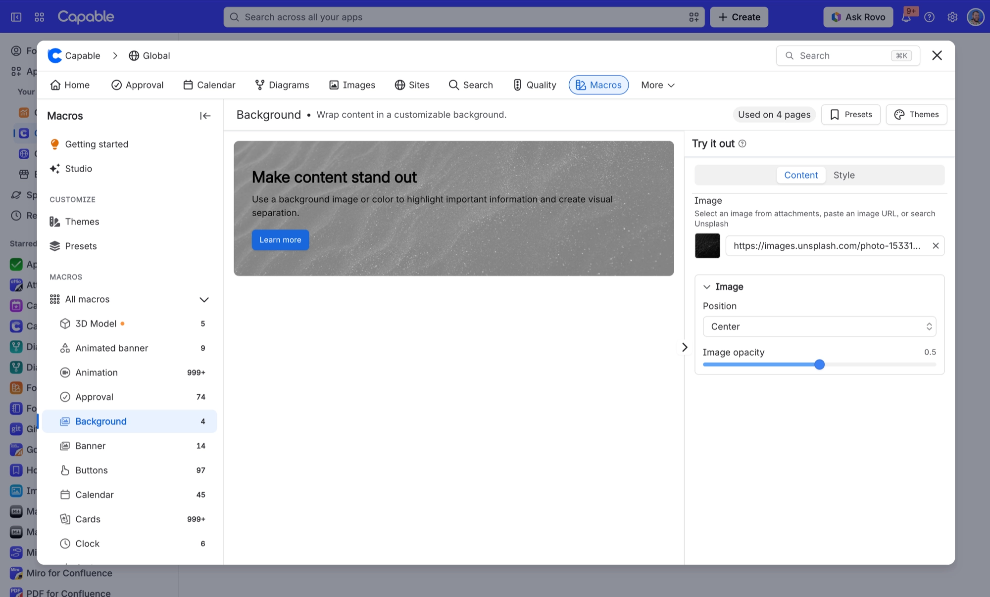Open Getting started in sidebar
Screen dimensions: 990x597
pos(129,144)
